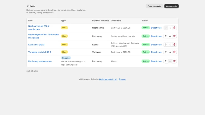Visit the Kevin Metzdorf Ltd. link

tap(108, 79)
